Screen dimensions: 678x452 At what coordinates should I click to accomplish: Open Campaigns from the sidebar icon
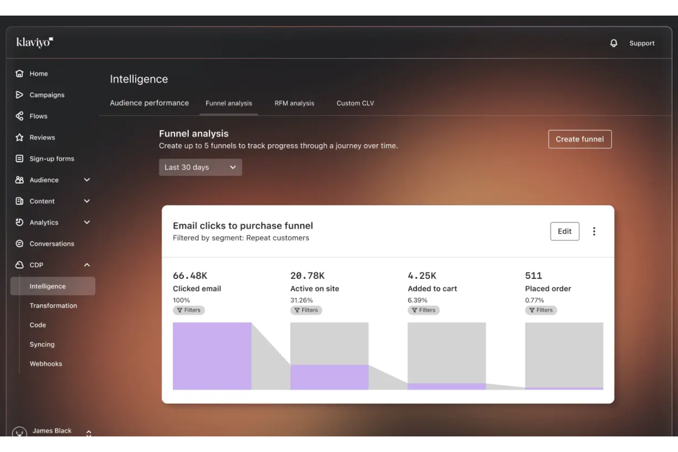19,95
